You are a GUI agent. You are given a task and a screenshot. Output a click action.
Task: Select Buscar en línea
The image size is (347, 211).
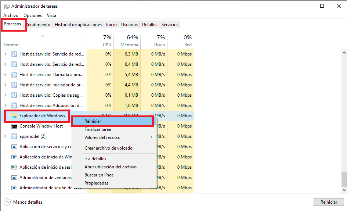click(x=114, y=175)
